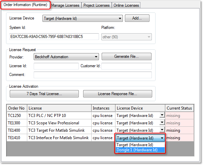203x165 pixels.
Task: Focus the License Id input field
Action: click(x=56, y=66)
